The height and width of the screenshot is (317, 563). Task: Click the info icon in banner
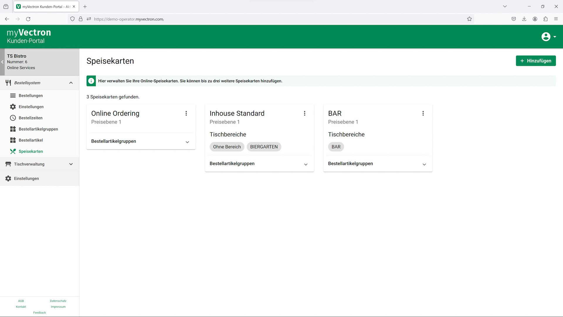pyautogui.click(x=91, y=81)
